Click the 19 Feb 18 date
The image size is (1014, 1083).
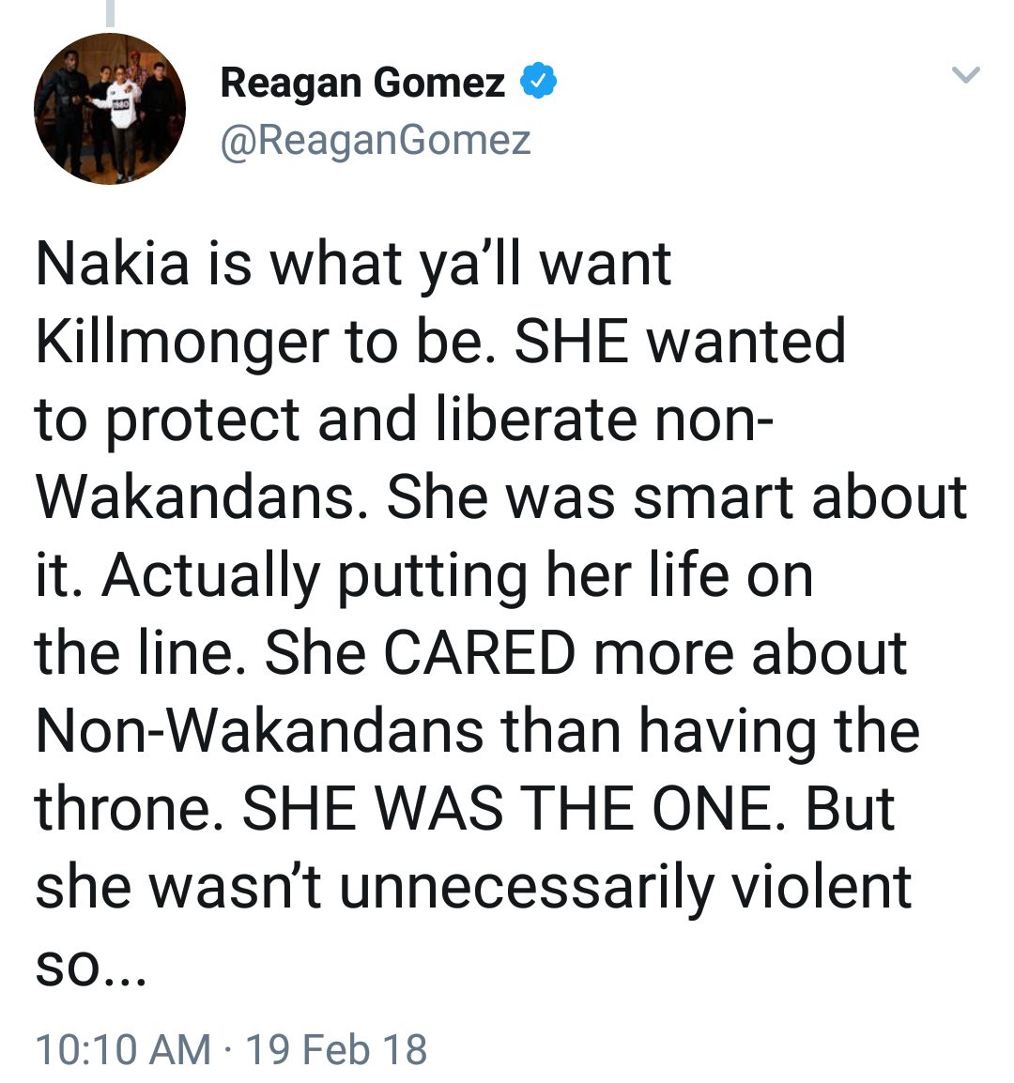(x=336, y=1049)
